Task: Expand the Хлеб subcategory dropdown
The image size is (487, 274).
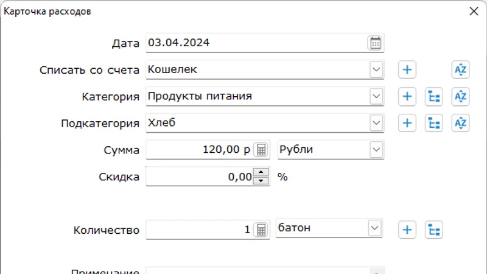Action: point(376,123)
